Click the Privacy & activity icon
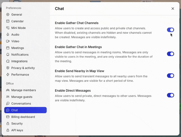Image resolution: width=181 pixels, height=137 pixels. point(8,68)
